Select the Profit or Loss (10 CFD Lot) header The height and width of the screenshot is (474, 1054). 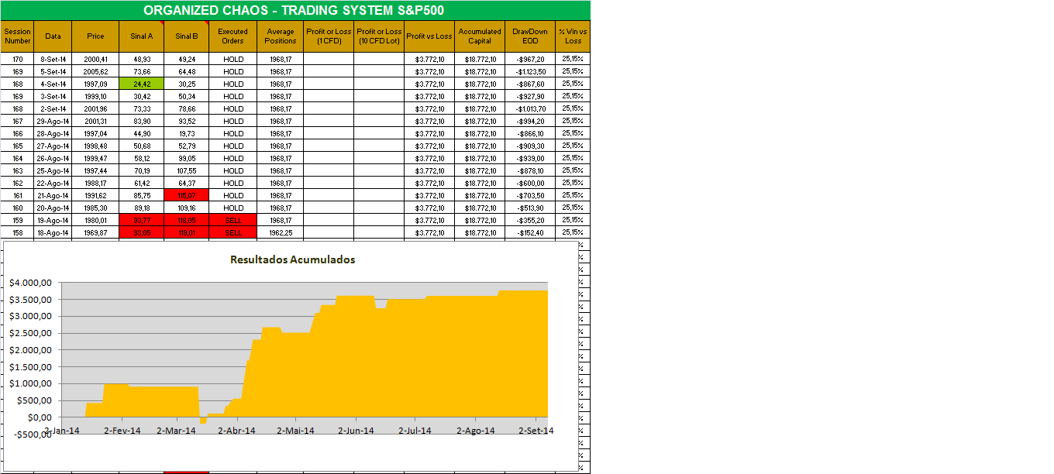pyautogui.click(x=379, y=36)
